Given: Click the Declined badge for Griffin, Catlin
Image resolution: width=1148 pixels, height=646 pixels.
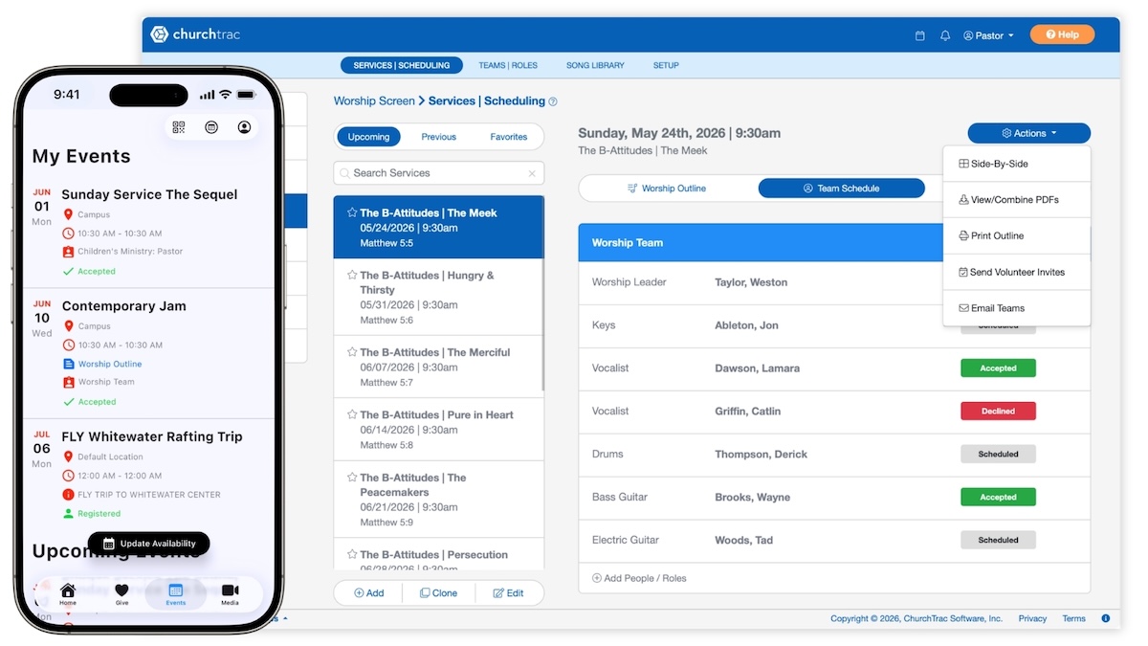Looking at the screenshot, I should point(998,412).
